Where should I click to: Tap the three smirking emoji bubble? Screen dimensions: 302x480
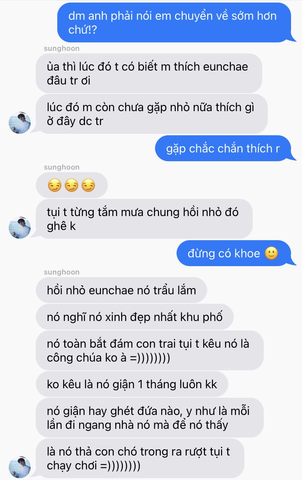pyautogui.click(x=72, y=185)
